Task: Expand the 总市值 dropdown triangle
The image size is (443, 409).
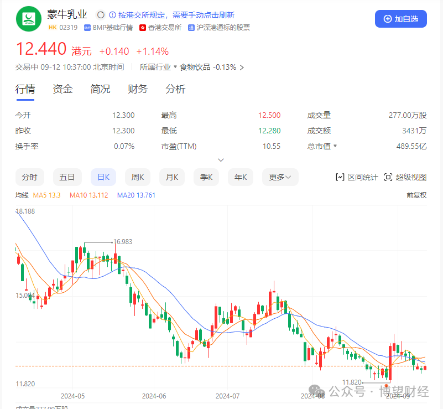Action: coord(335,146)
